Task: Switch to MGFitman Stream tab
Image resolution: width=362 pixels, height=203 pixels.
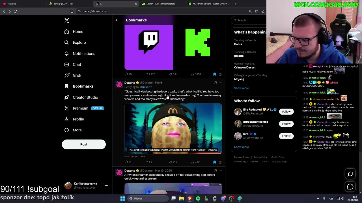Action: point(209,4)
